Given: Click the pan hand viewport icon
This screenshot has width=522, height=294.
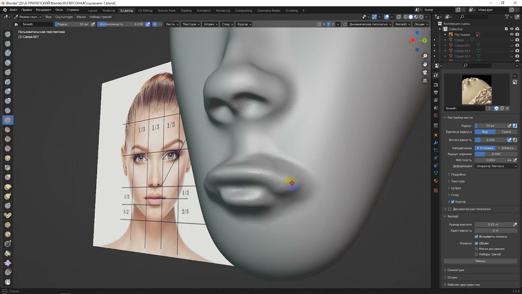Looking at the screenshot, I should coord(425,64).
